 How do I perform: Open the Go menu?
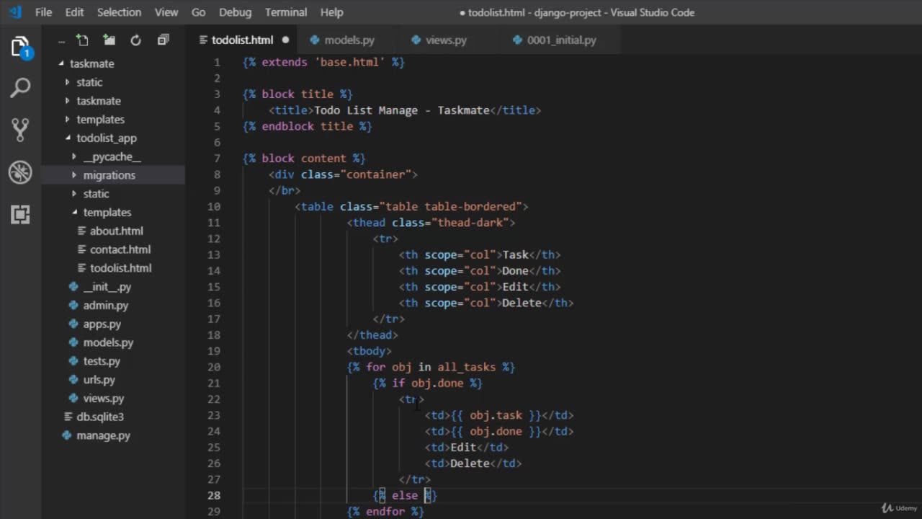[x=198, y=12]
